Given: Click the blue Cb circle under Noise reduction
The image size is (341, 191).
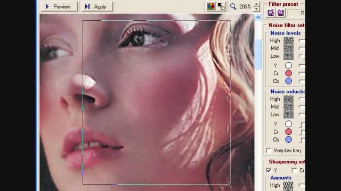Looking at the screenshot, I should [288, 140].
